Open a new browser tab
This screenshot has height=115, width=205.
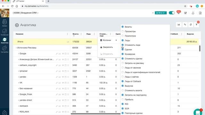pos(48,1)
